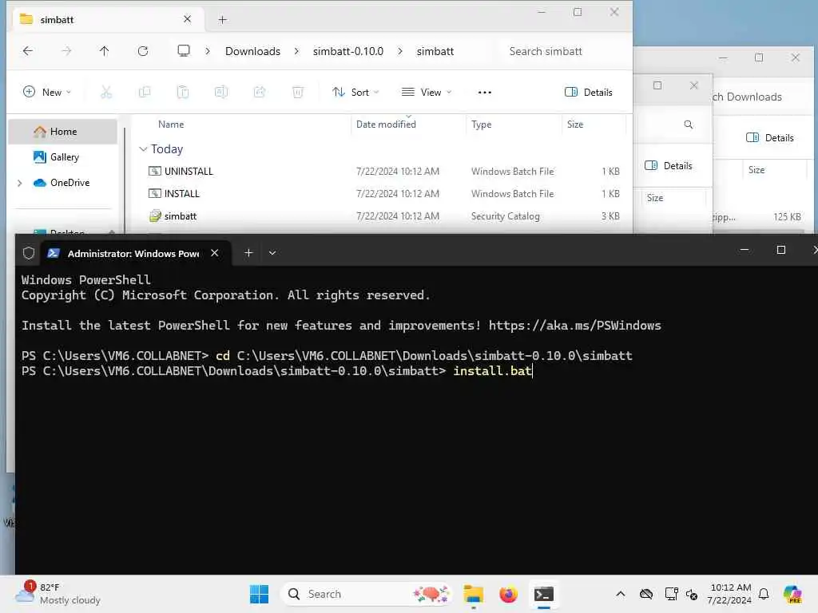This screenshot has height=613, width=818.
Task: Select the UNINSTALL batch file
Action: pyautogui.click(x=383, y=172)
